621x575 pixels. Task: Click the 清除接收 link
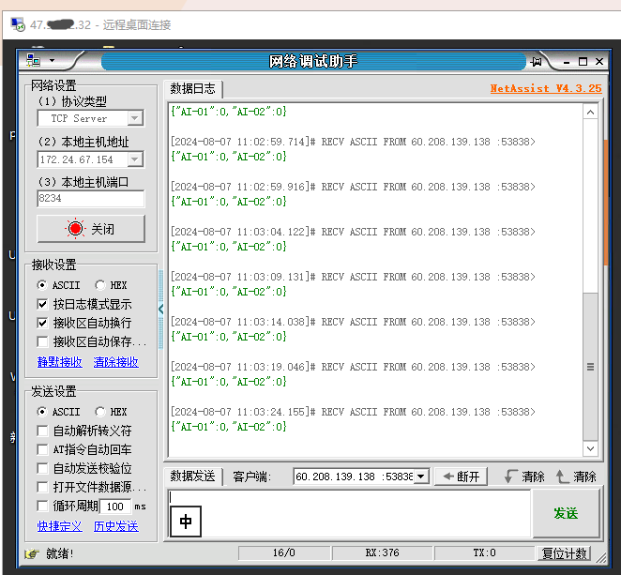116,361
